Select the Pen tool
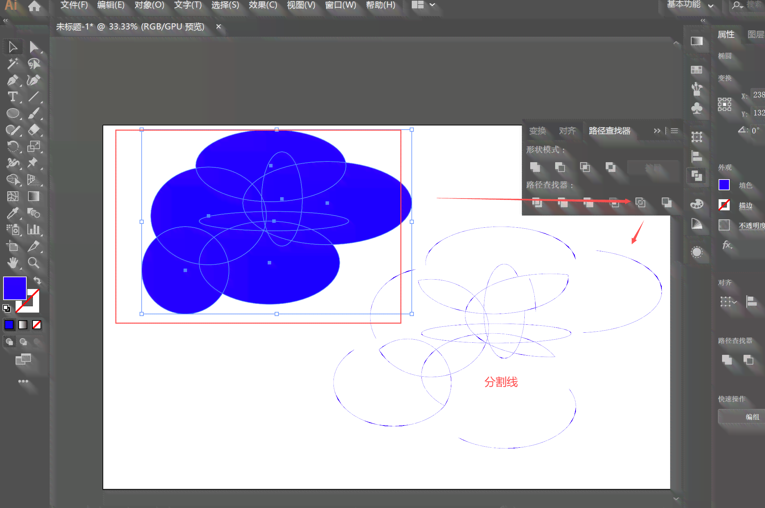Image resolution: width=765 pixels, height=508 pixels. tap(13, 80)
